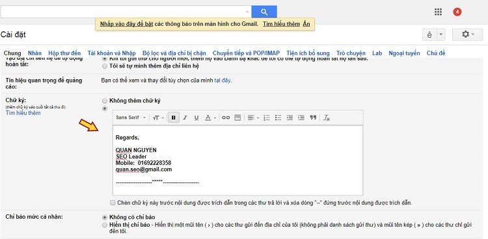Check 'Chèn chữ ký này trước nội dung' box

pyautogui.click(x=113, y=203)
